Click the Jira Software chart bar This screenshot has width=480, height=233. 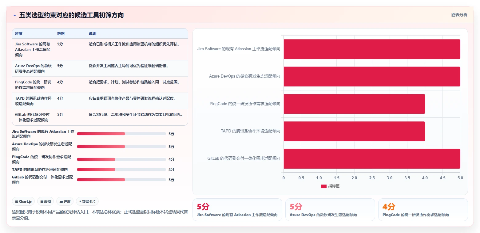pos(372,49)
